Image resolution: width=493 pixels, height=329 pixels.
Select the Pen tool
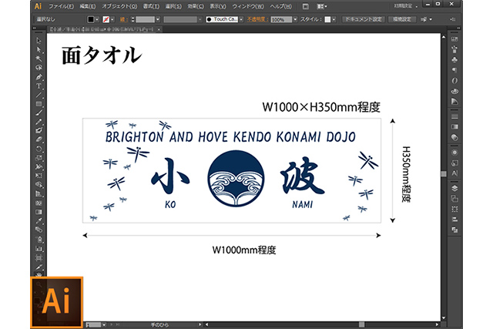(38, 77)
